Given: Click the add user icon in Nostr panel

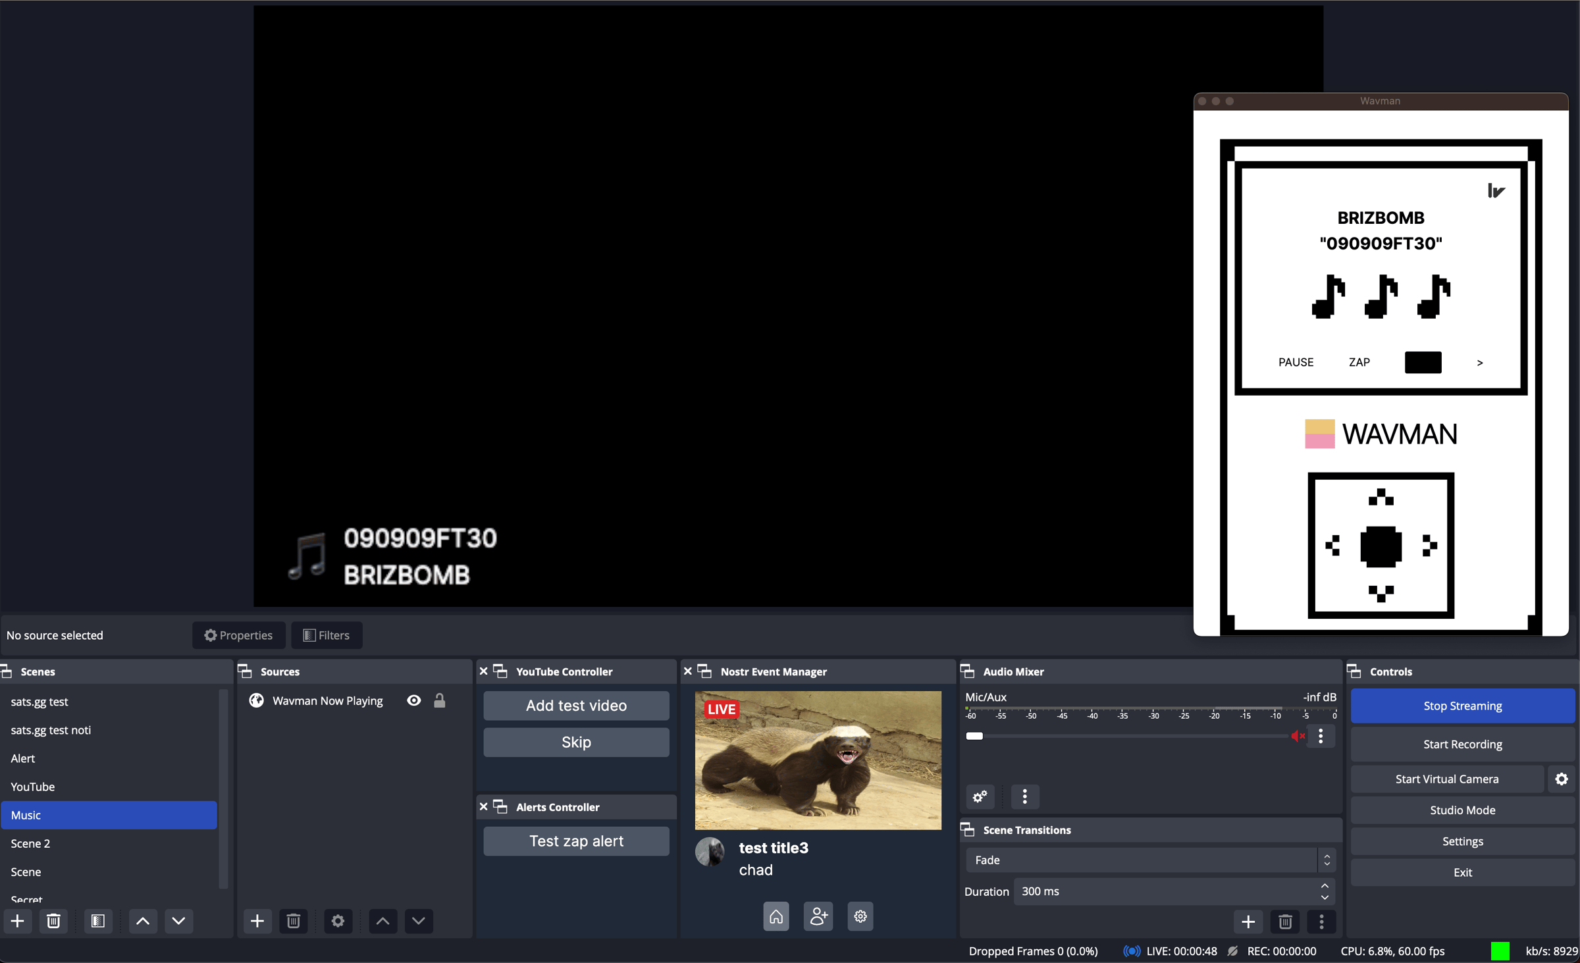Looking at the screenshot, I should pos(818,916).
